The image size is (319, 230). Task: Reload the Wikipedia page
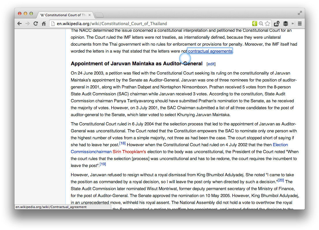[36, 24]
